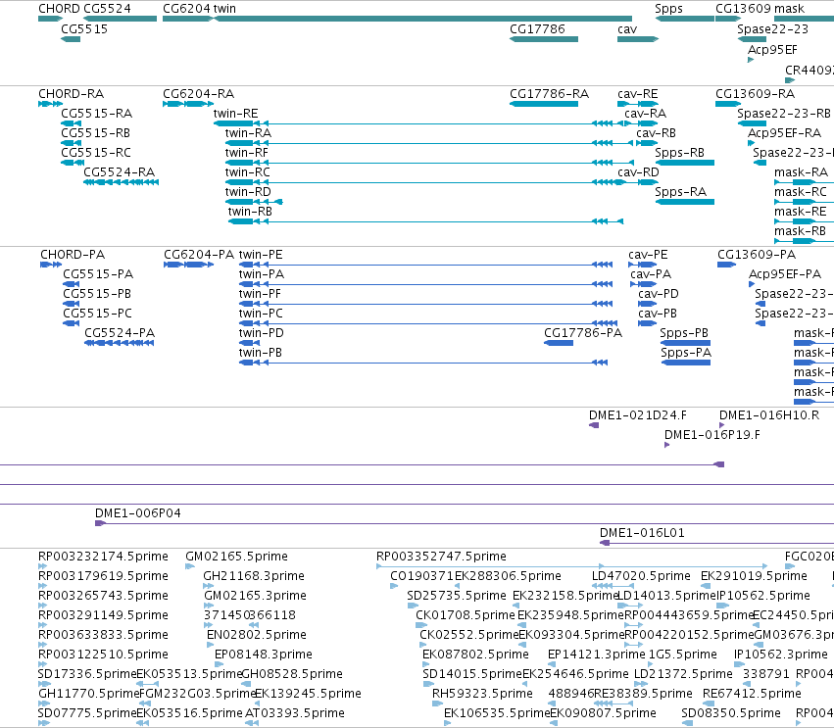Open the cav-RA transcript label
The height and width of the screenshot is (728, 834).
click(x=646, y=114)
